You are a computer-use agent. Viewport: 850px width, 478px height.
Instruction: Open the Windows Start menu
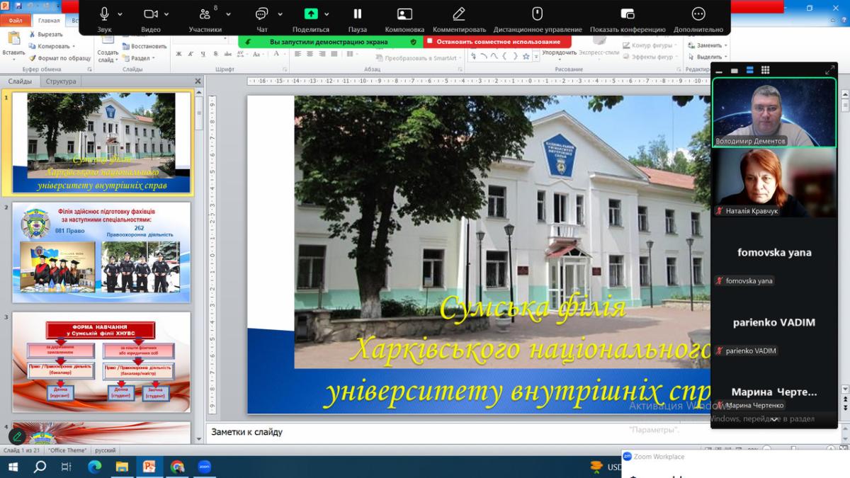click(13, 467)
